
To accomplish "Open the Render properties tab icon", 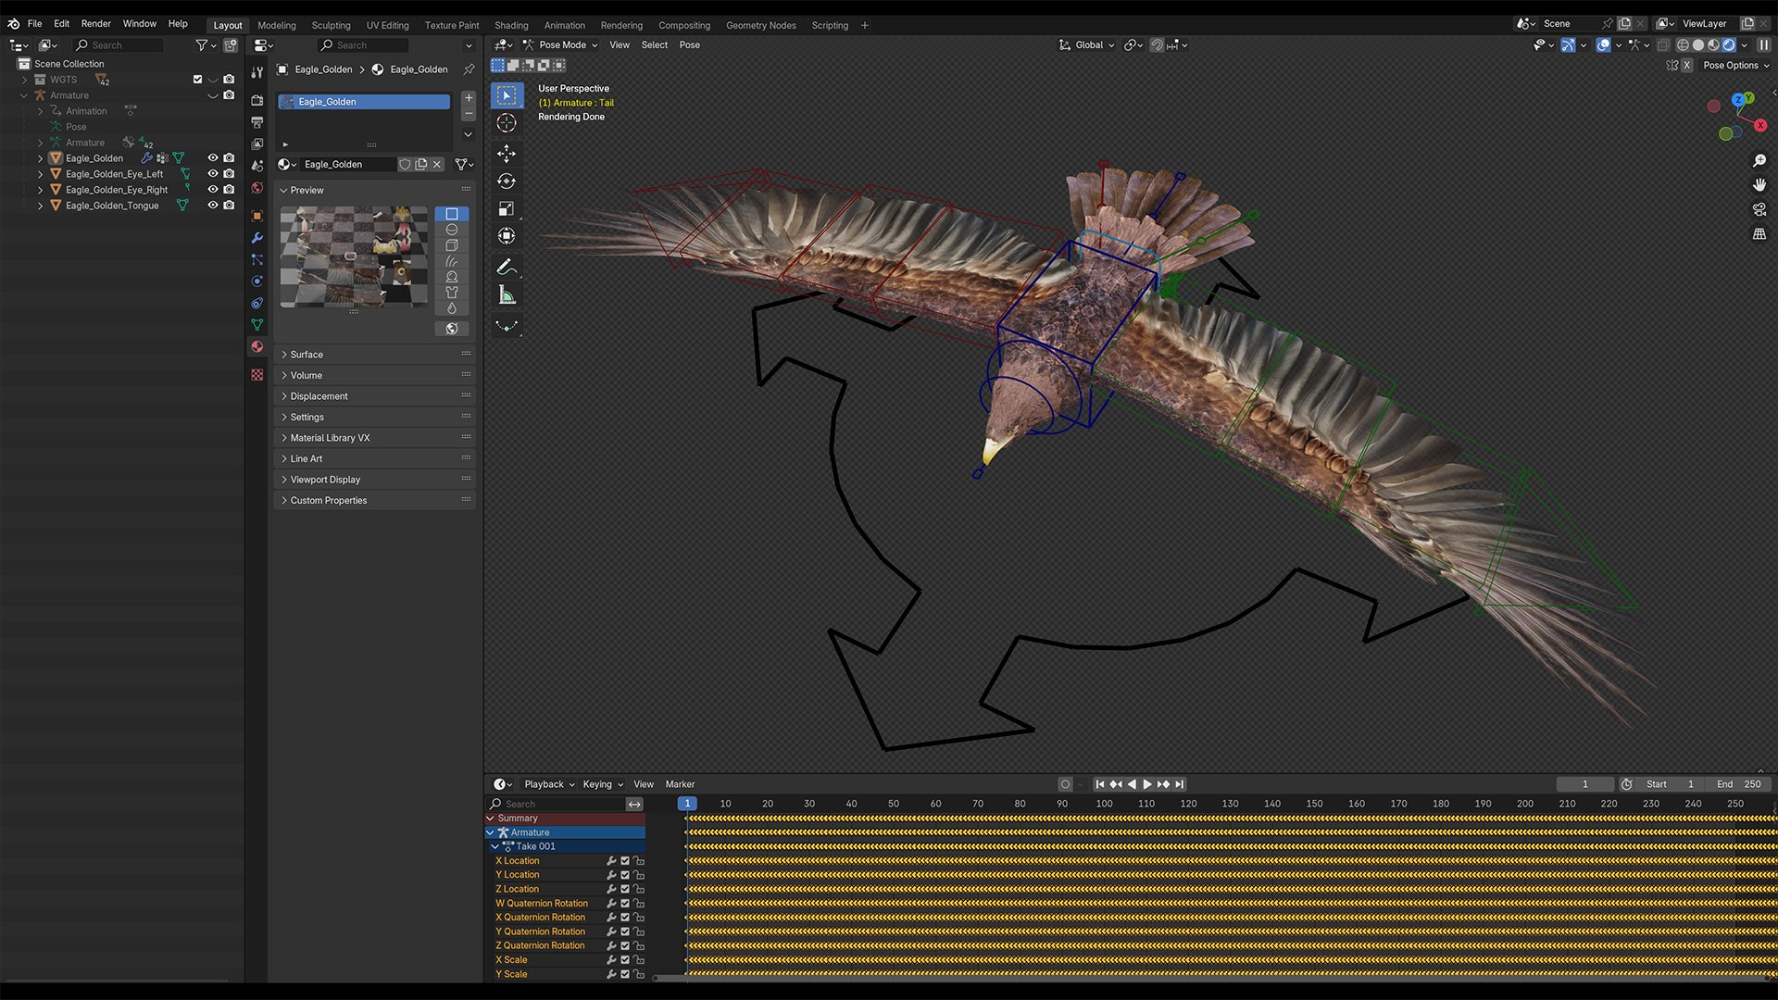I will [x=257, y=100].
